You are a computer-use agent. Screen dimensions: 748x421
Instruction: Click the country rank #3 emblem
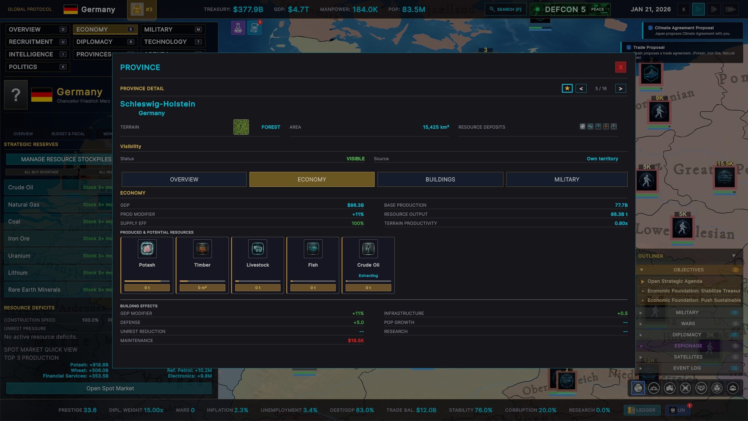(142, 9)
